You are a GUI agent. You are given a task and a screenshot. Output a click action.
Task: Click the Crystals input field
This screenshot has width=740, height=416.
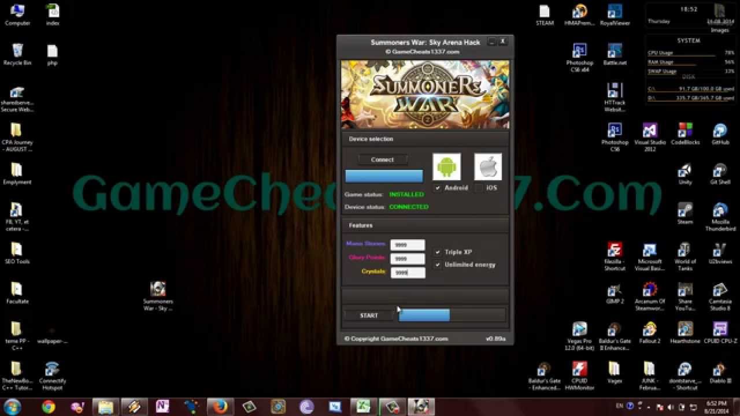[x=408, y=272]
